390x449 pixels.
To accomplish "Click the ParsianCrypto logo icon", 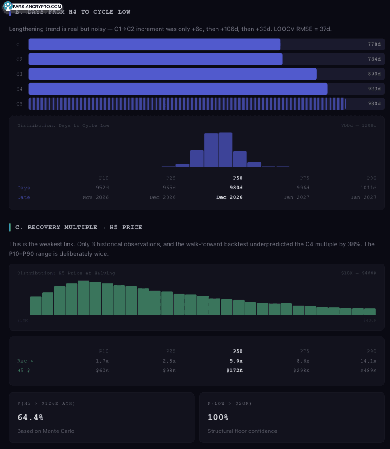I will 8,7.
